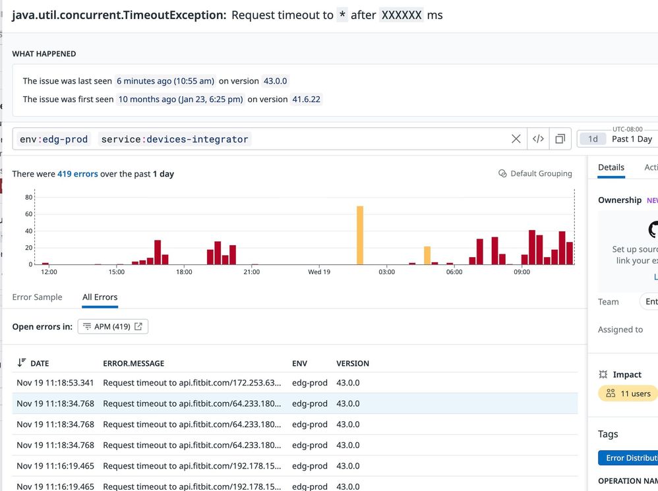The width and height of the screenshot is (658, 491).
Task: Click the sort icon next to DATE
Action: pos(22,363)
